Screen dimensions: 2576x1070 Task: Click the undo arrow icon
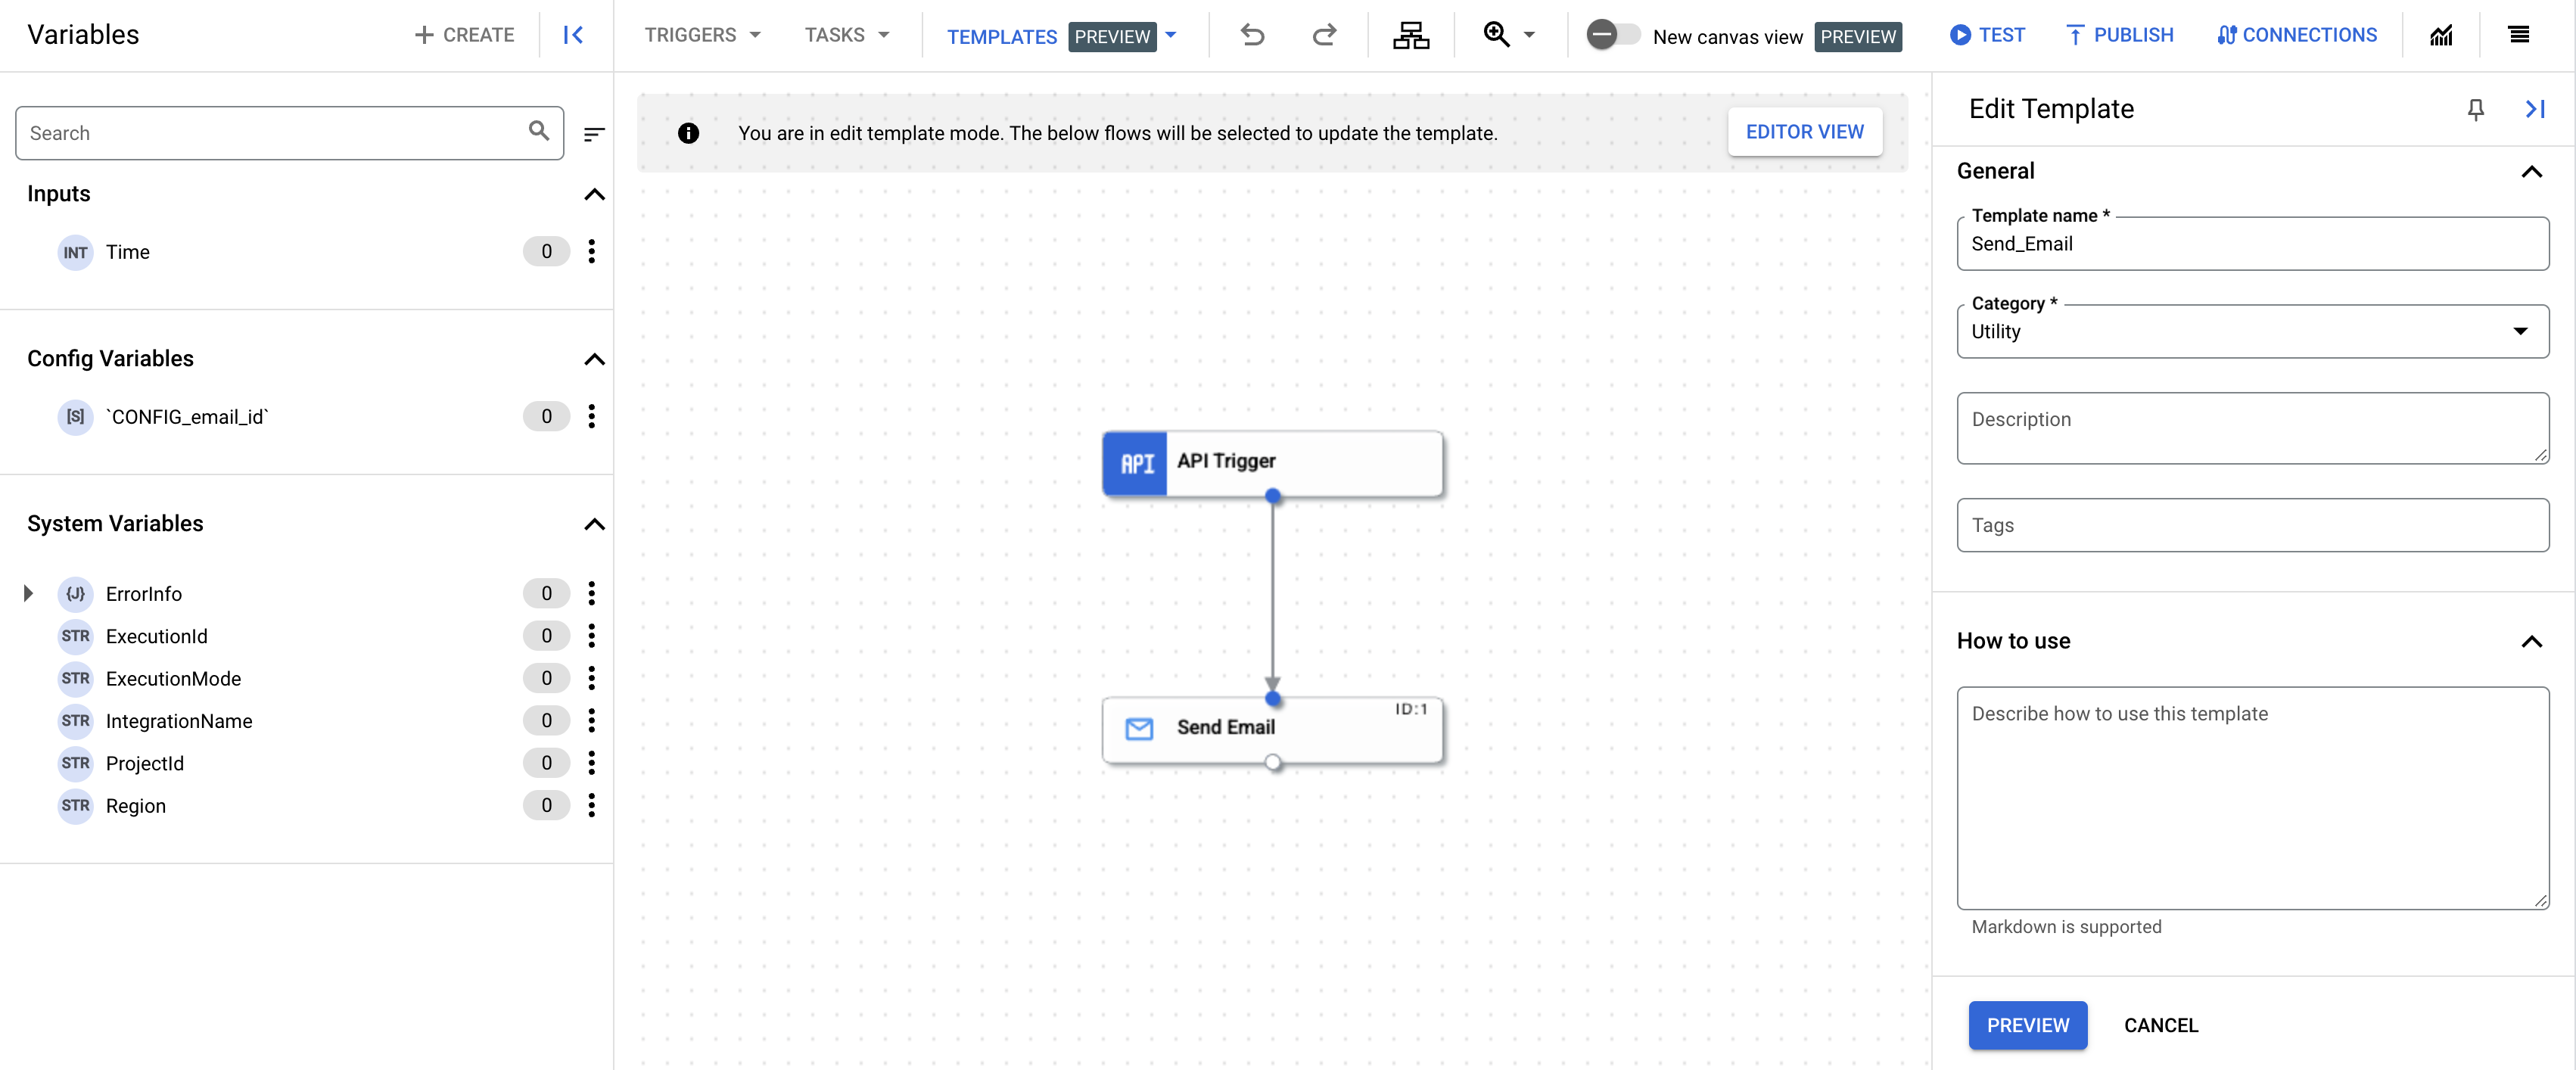(x=1253, y=36)
